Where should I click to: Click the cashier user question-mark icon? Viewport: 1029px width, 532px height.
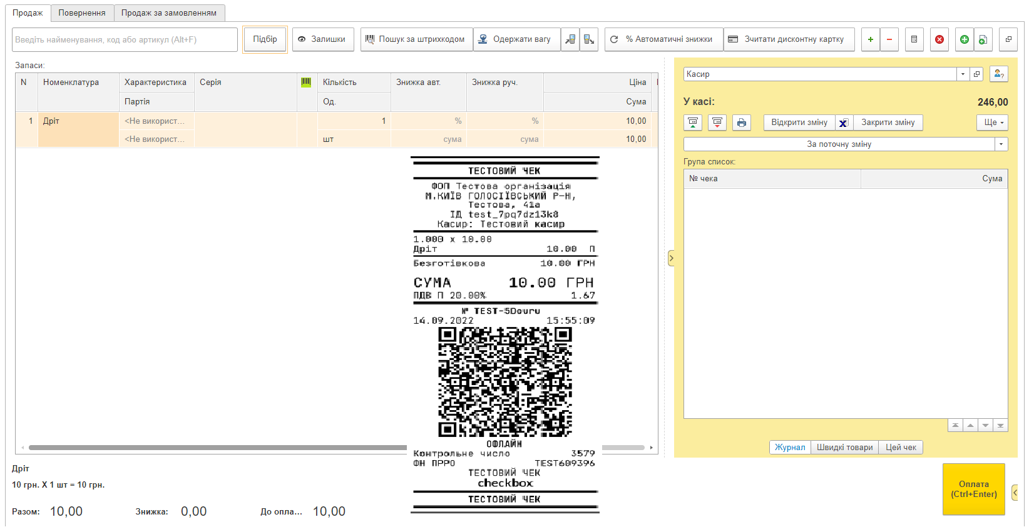tap(999, 74)
